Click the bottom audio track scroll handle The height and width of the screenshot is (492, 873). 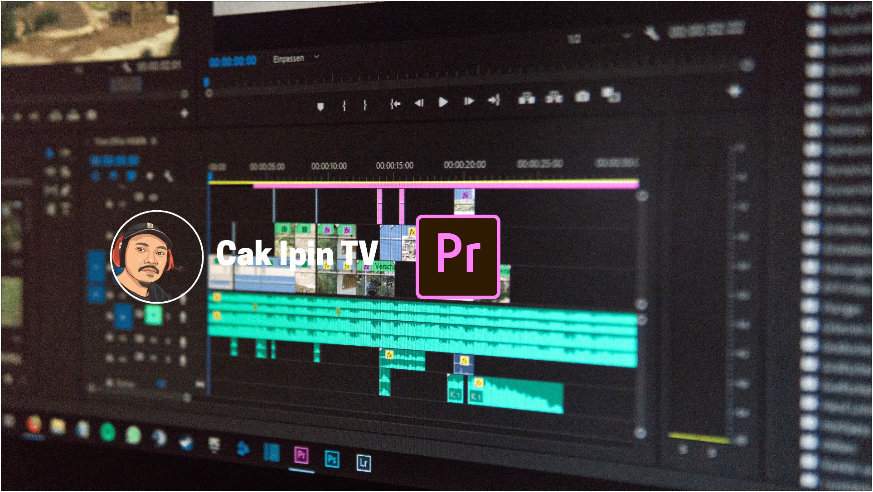[x=640, y=433]
